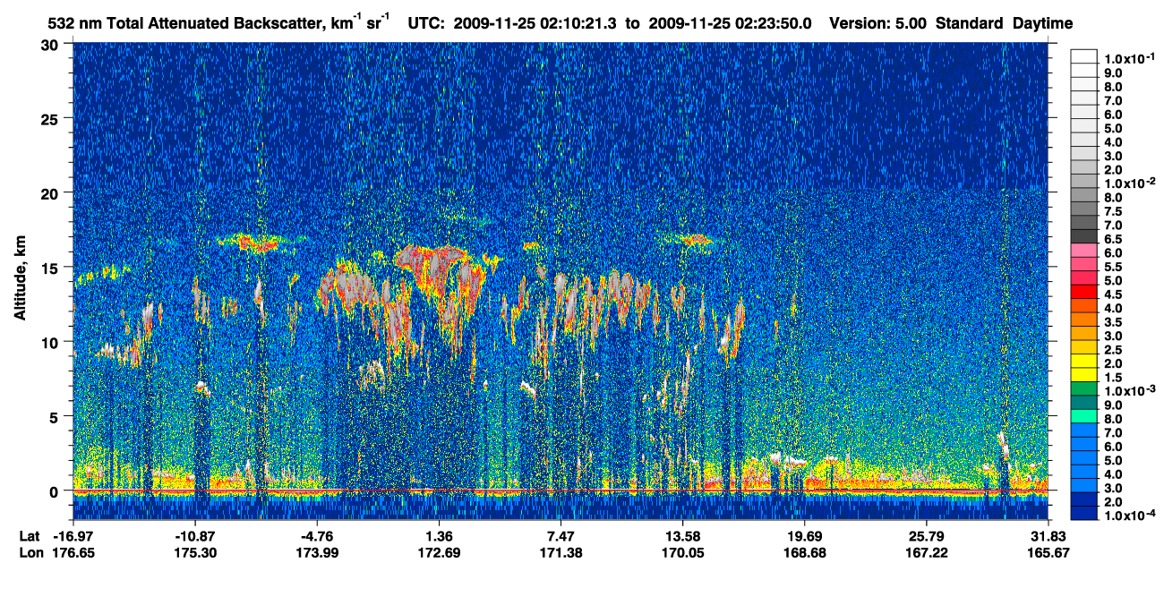Click the 1.0x10⁻¹ color bar label
Image resolution: width=1164 pixels, height=597 pixels.
[x=1132, y=58]
